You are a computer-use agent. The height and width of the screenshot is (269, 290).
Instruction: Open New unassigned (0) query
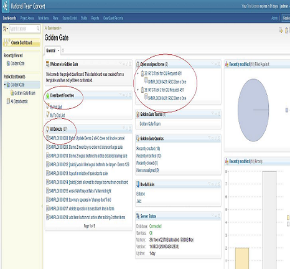pos(147,171)
